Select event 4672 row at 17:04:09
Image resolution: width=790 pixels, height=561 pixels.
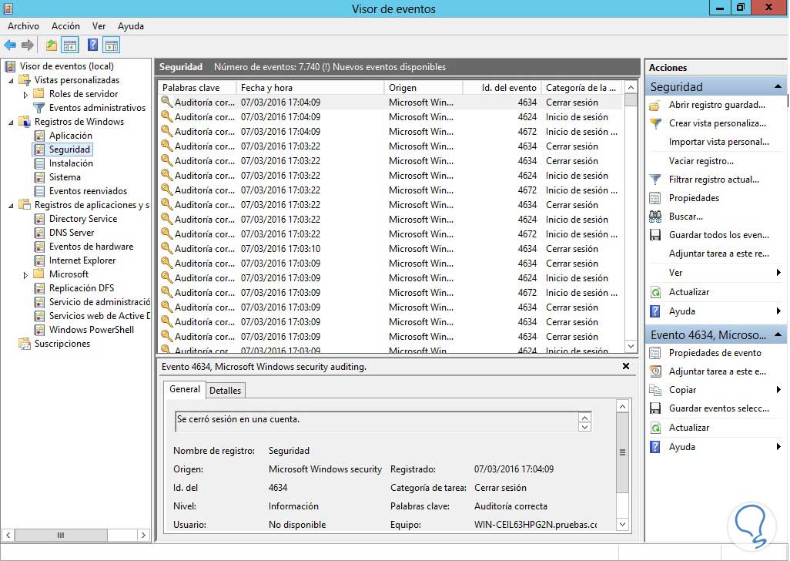click(x=390, y=132)
